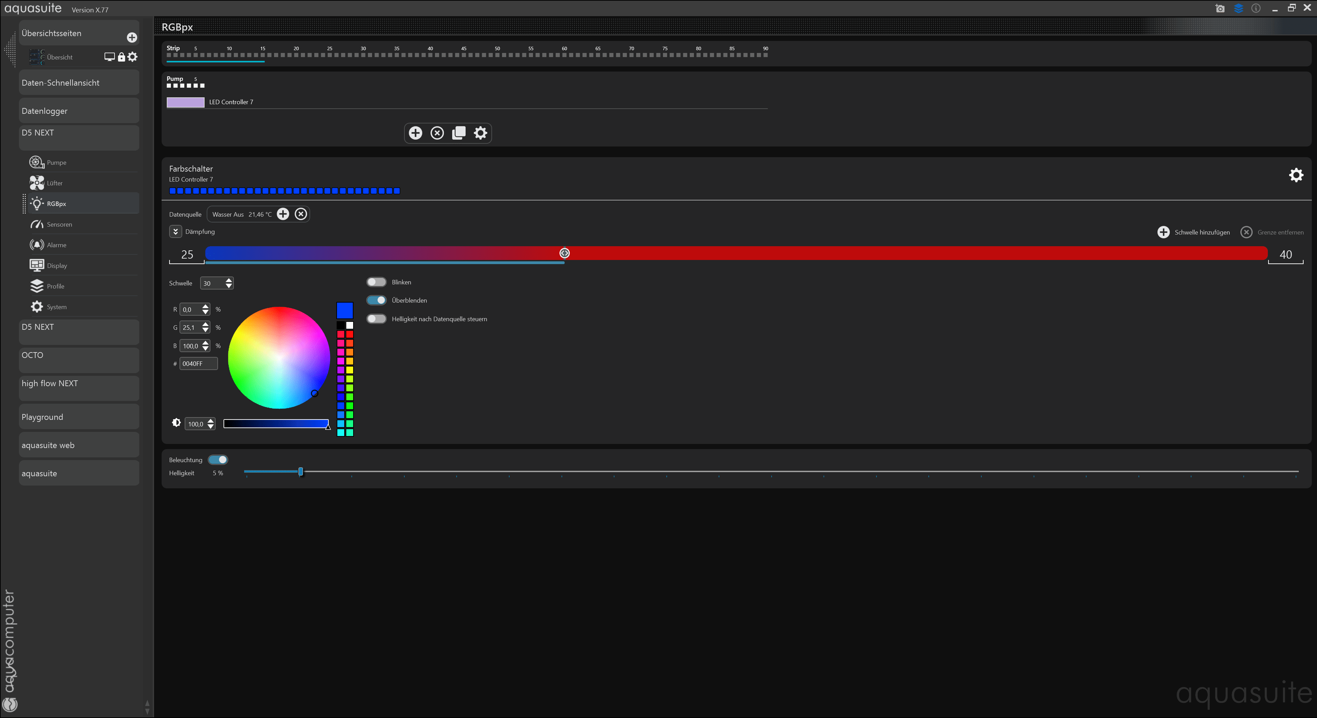This screenshot has width=1317, height=718.
Task: Click the hex color field 0040FF
Action: (x=198, y=363)
